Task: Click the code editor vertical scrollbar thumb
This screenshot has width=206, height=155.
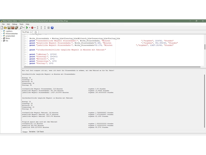Action: (x=205, y=47)
